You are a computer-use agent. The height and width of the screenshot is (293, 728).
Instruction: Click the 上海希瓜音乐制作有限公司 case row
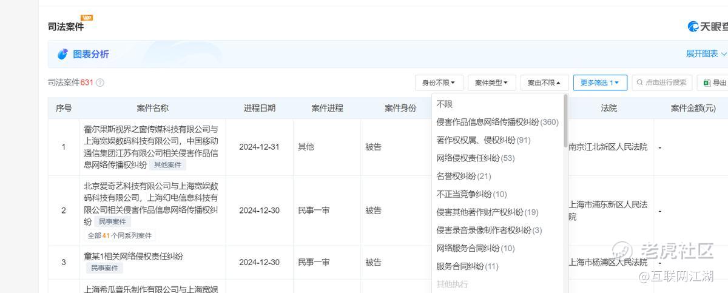[x=151, y=288]
